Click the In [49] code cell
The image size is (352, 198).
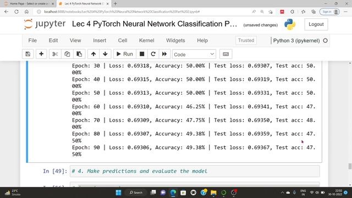(x=195, y=171)
